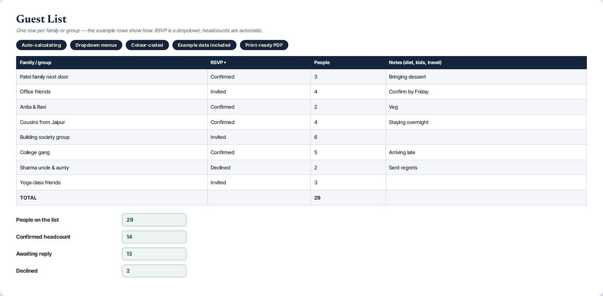
Task: Select the College gang name cell
Action: coord(112,152)
